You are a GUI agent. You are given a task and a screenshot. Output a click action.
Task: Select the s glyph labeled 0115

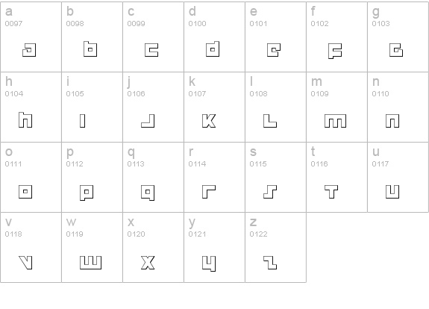pyautogui.click(x=276, y=177)
